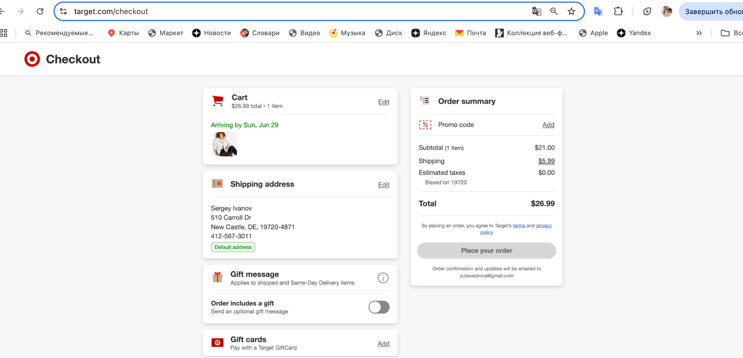Image resolution: width=743 pixels, height=358 pixels.
Task: Click the zoom magnifier icon in address bar
Action: point(554,12)
